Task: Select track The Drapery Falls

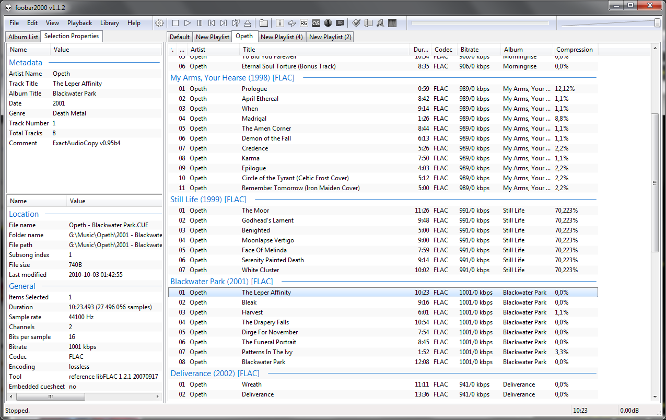Action: point(265,322)
